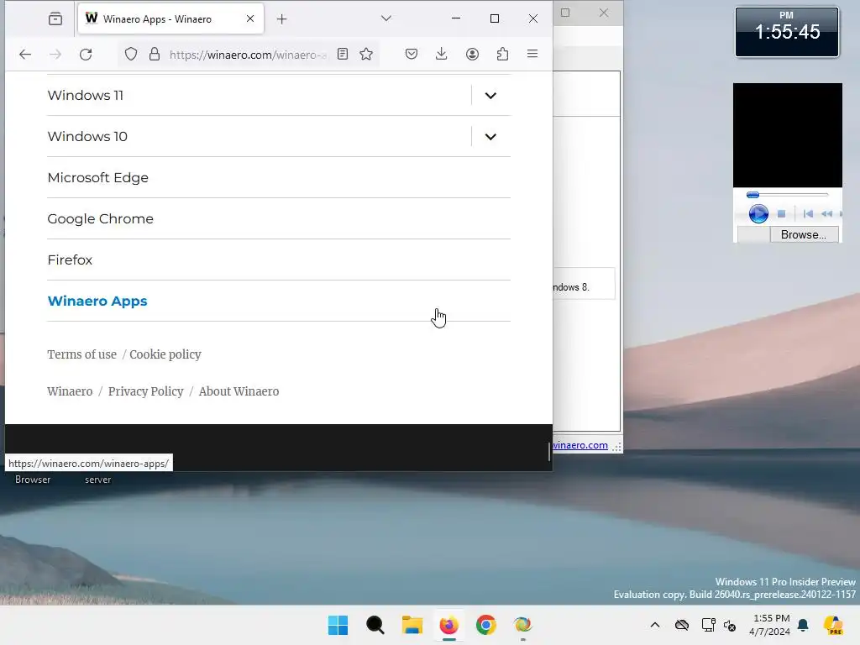This screenshot has width=860, height=645.
Task: Click the muted volume tray icon
Action: pos(730,625)
